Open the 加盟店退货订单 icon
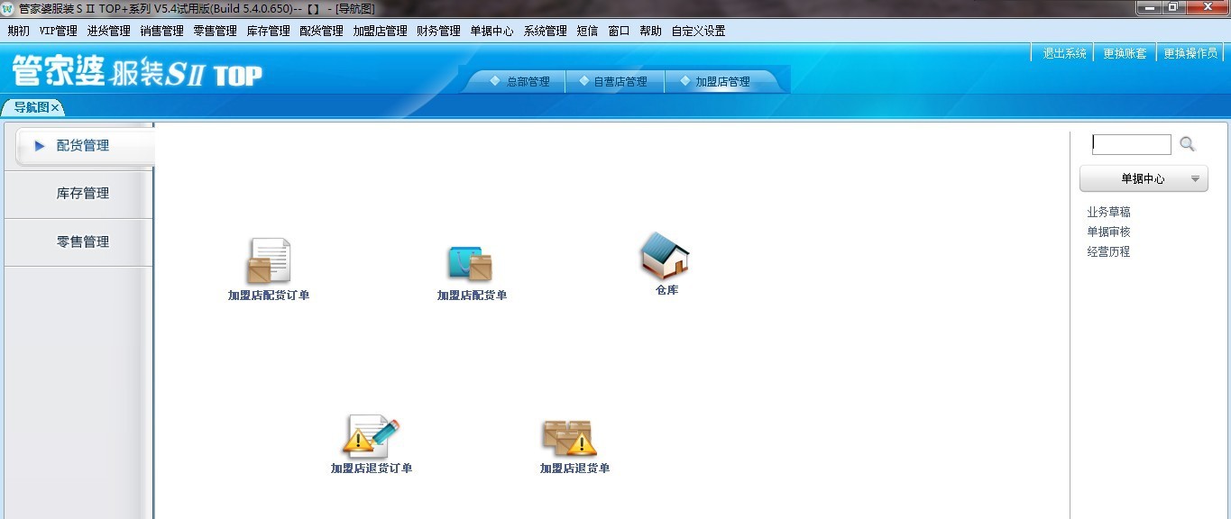Screen dimensions: 1231x519 370,437
